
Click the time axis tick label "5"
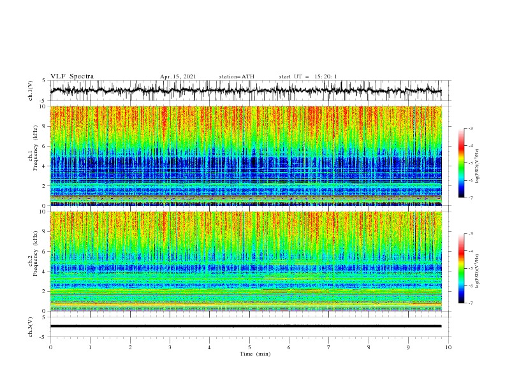pyautogui.click(x=249, y=347)
